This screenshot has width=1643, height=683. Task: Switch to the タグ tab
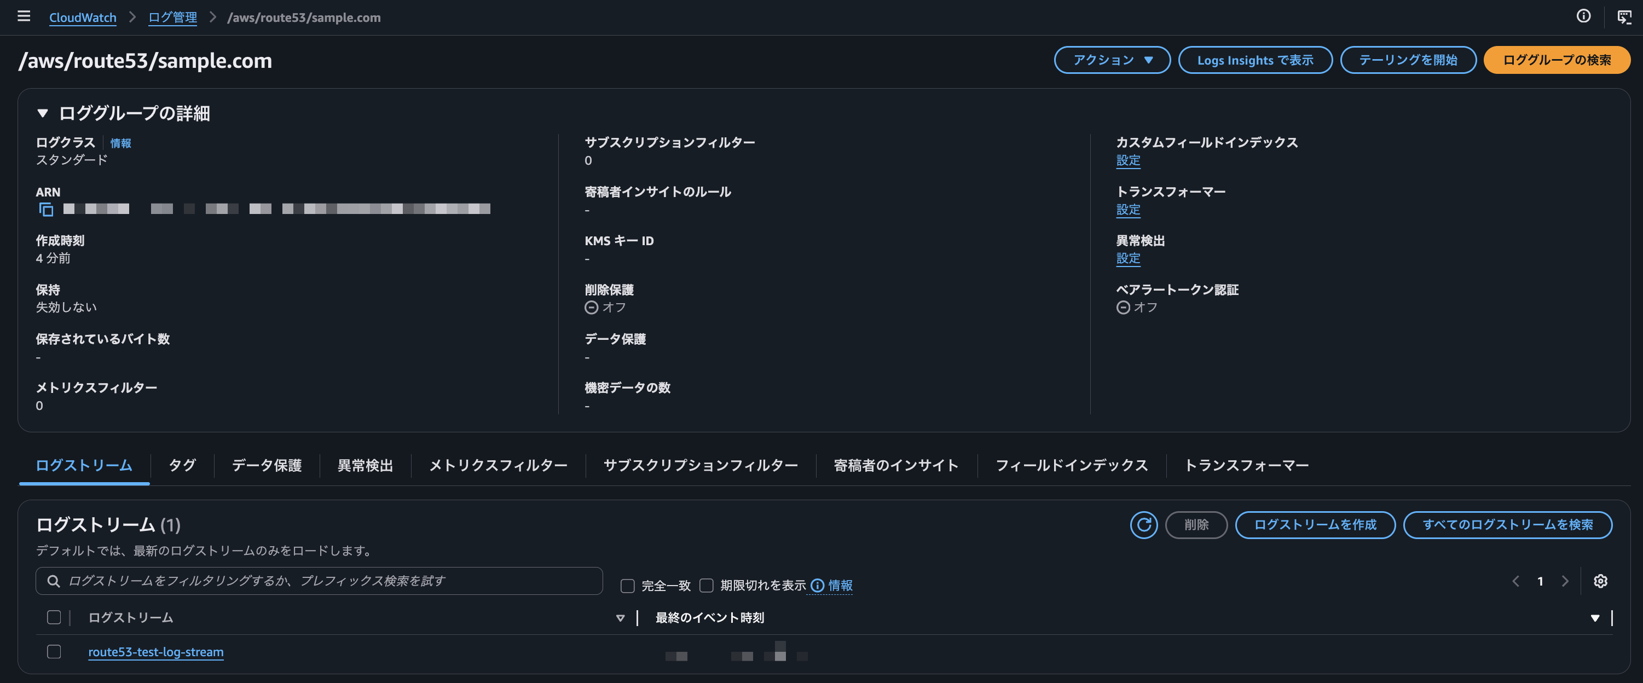181,466
